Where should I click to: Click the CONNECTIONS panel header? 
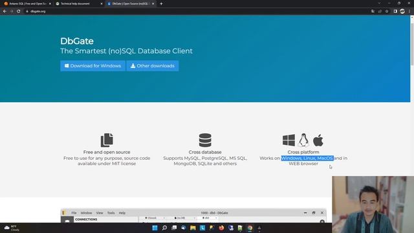pyautogui.click(x=86, y=219)
